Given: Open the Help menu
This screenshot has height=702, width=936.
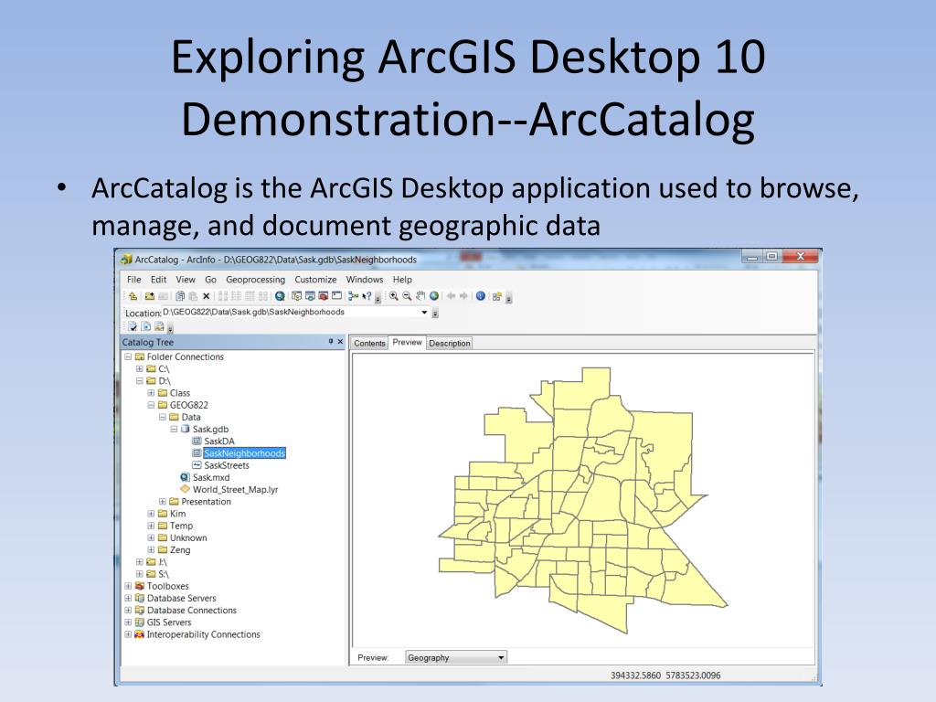Looking at the screenshot, I should pyautogui.click(x=402, y=280).
